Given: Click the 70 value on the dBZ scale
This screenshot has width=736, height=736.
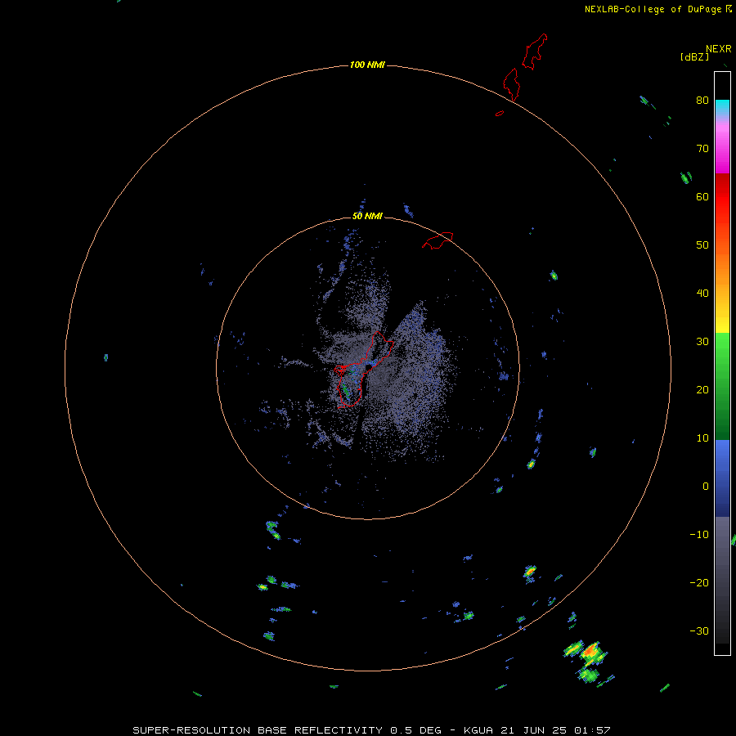Looking at the screenshot, I should click(x=702, y=149).
